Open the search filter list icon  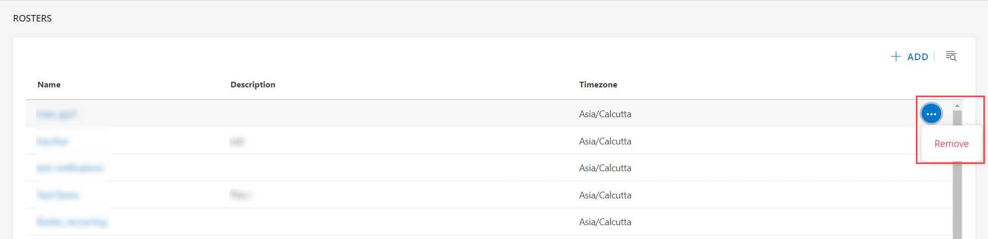951,56
